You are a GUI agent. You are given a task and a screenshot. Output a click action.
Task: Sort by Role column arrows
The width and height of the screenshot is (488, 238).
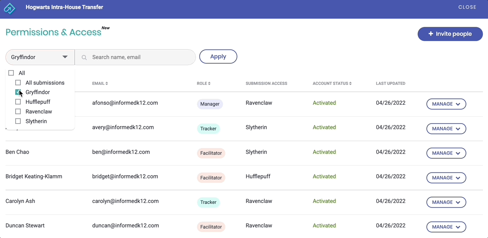(x=209, y=83)
